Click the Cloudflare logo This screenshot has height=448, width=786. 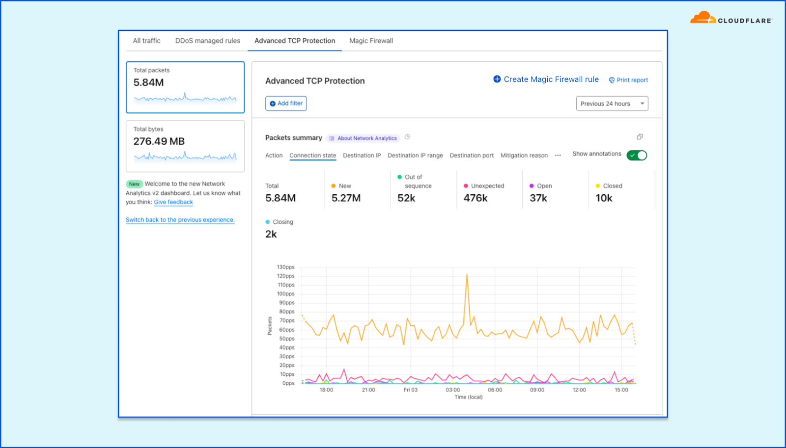point(730,18)
